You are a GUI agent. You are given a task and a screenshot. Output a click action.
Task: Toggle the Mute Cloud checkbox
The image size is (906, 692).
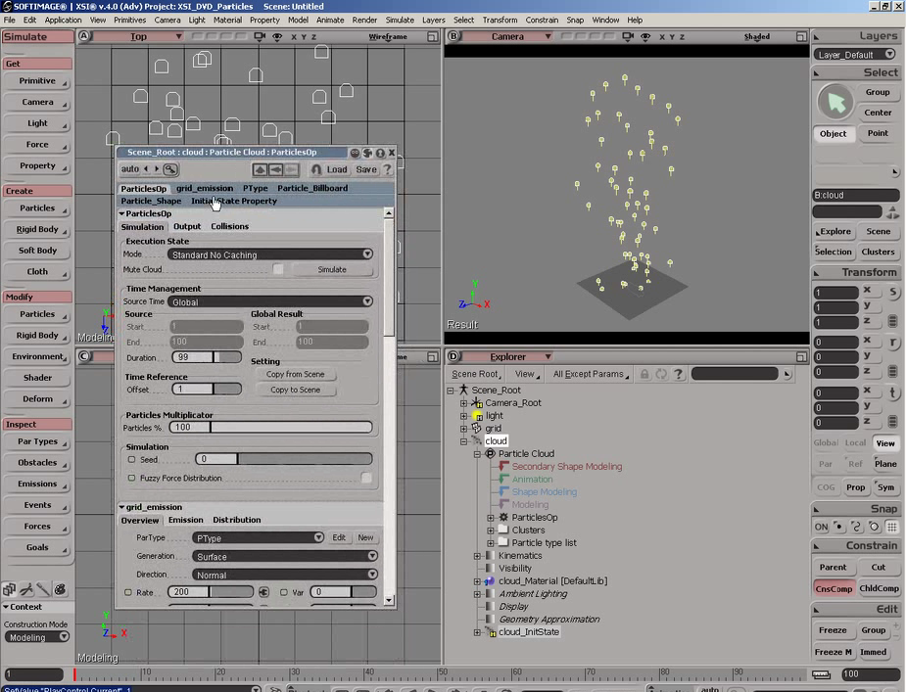[x=278, y=269]
